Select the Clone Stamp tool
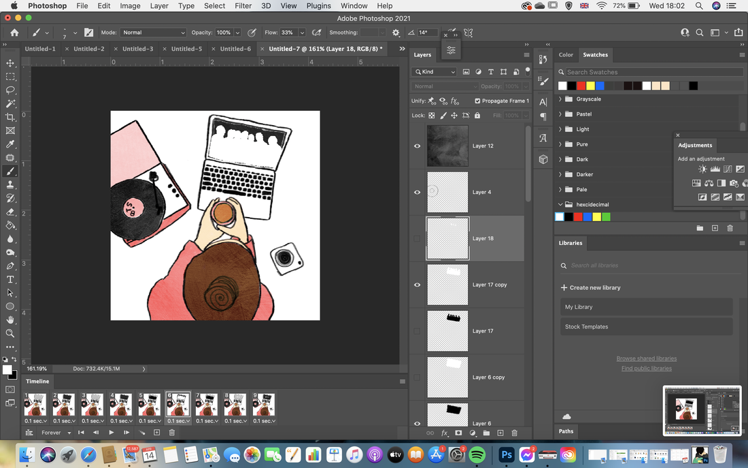The image size is (748, 468). 10,184
